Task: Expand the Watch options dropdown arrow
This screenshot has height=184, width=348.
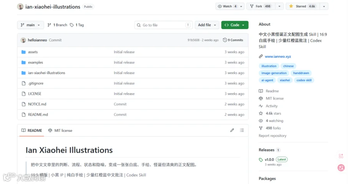Action: click(x=241, y=6)
